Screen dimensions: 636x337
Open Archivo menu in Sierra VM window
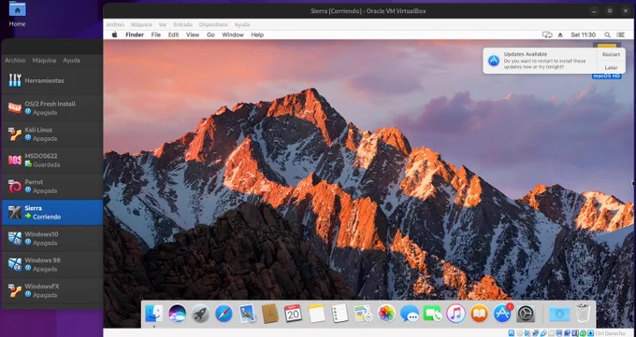pyautogui.click(x=115, y=24)
